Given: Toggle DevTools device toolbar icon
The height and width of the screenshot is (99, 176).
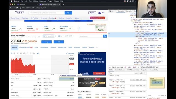Looking at the screenshot, I should pos(113,11).
